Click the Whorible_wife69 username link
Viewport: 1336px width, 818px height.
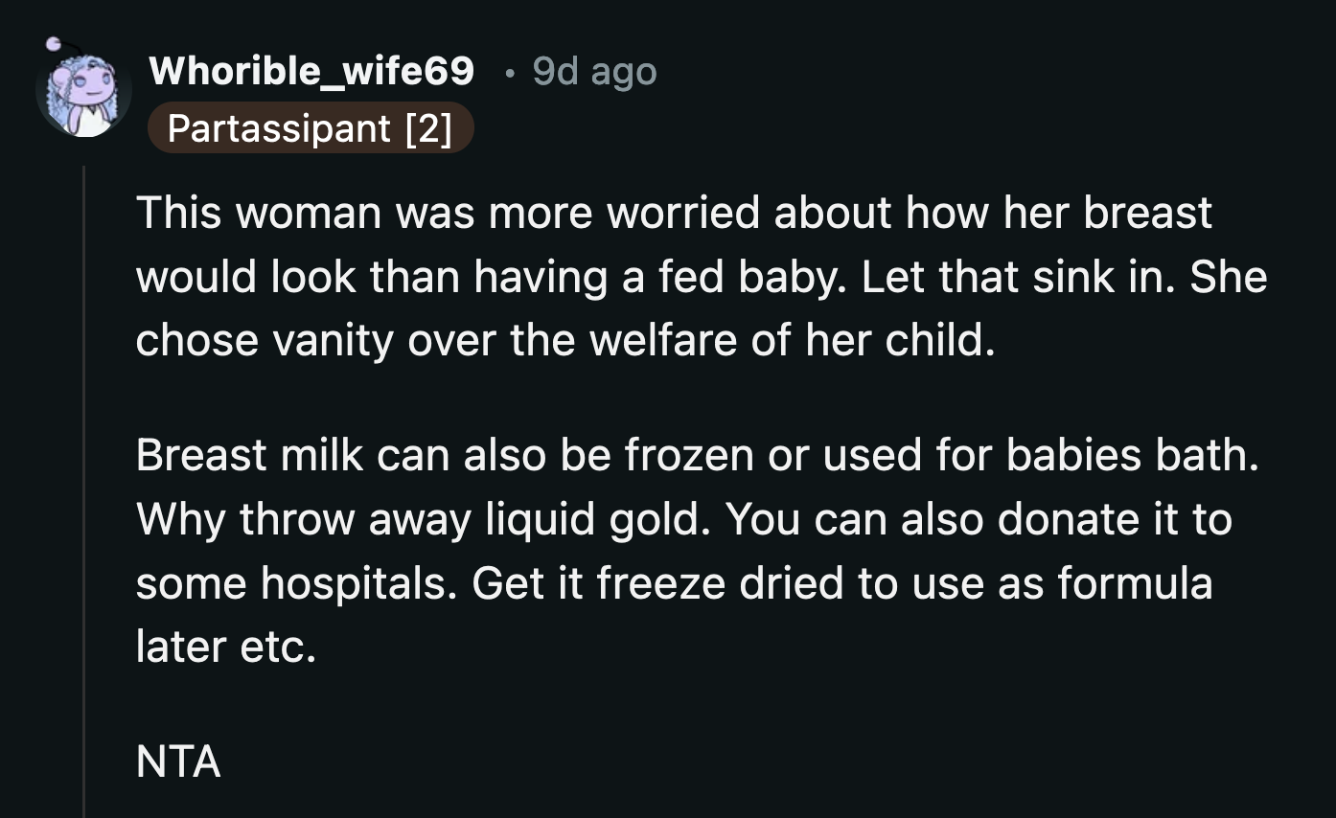click(311, 70)
